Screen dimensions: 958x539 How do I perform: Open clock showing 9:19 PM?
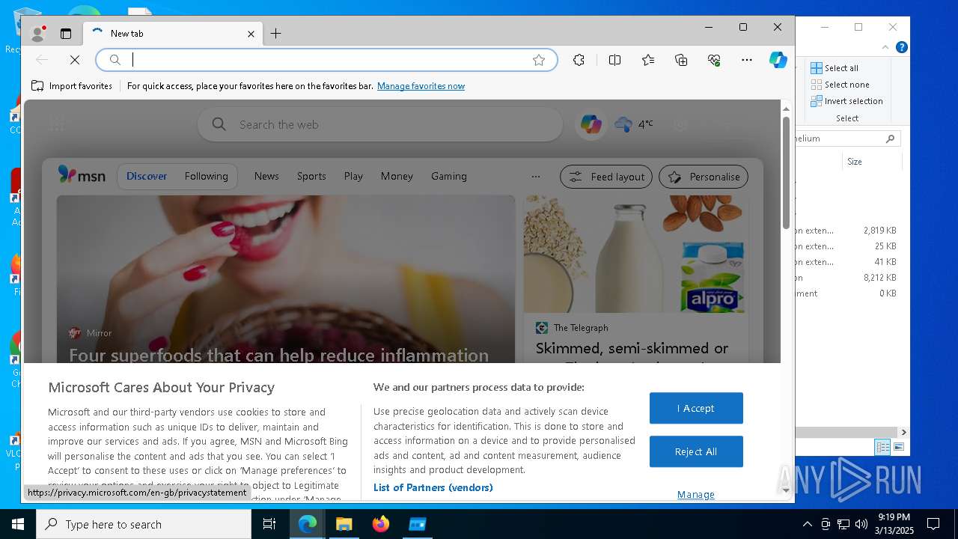pos(894,524)
